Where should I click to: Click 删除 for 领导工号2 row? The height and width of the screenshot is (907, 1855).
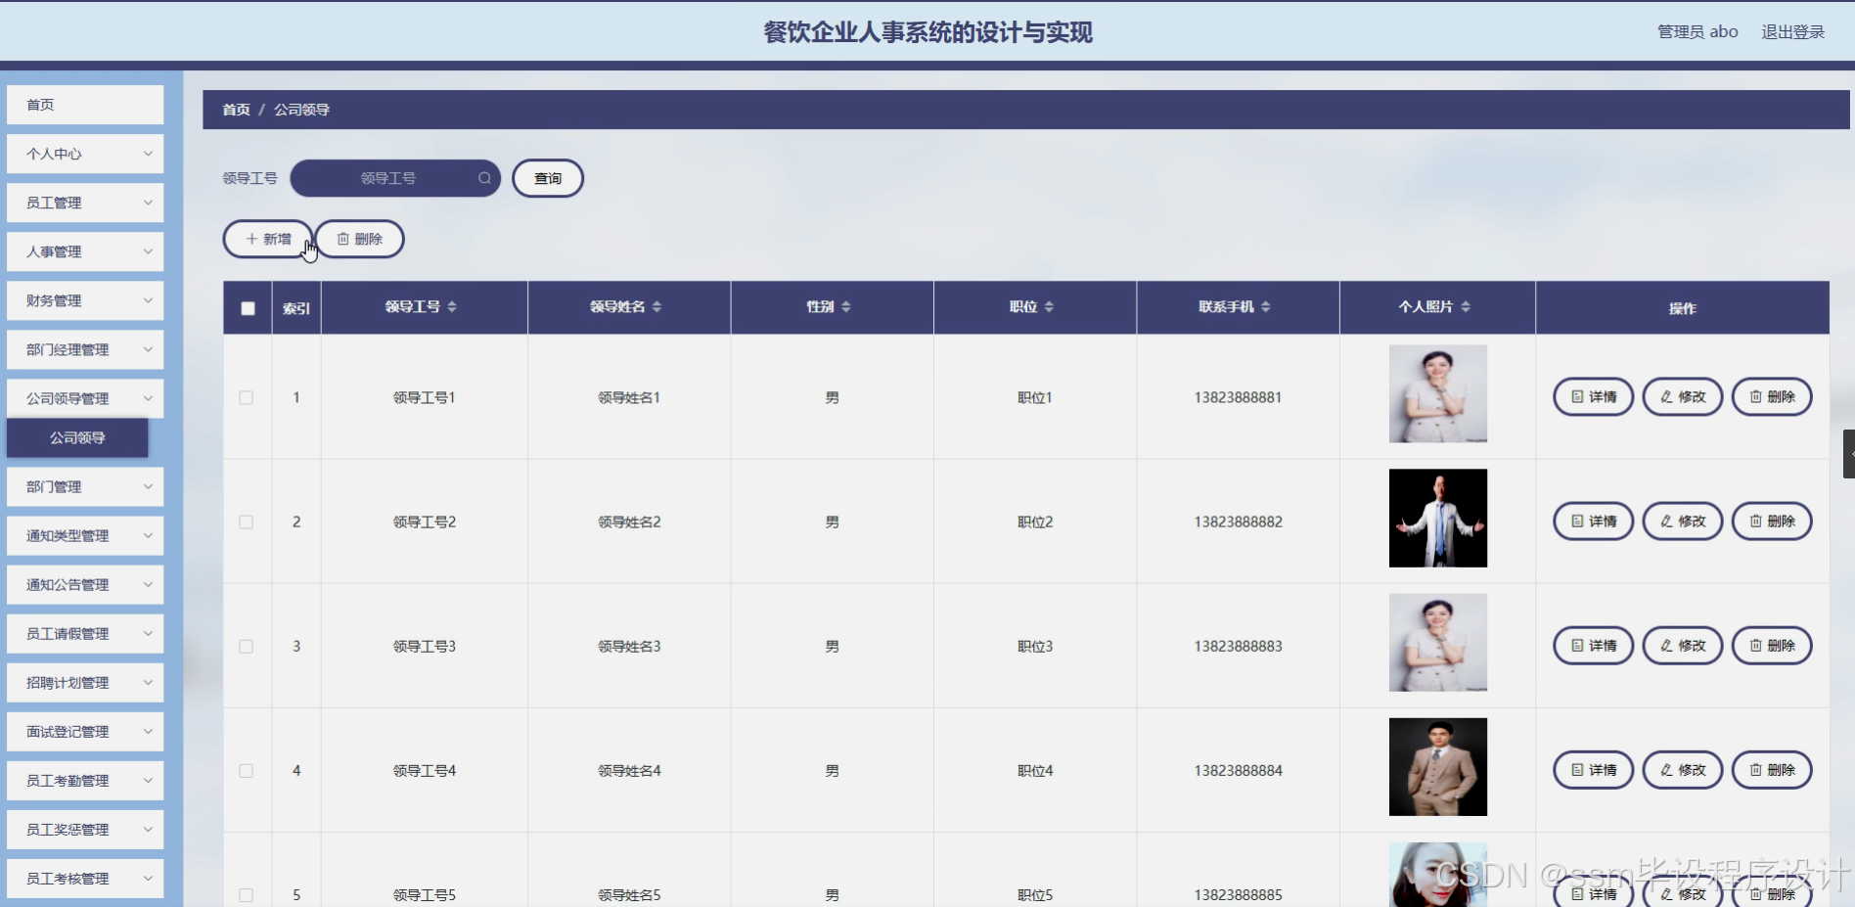pyautogui.click(x=1772, y=522)
